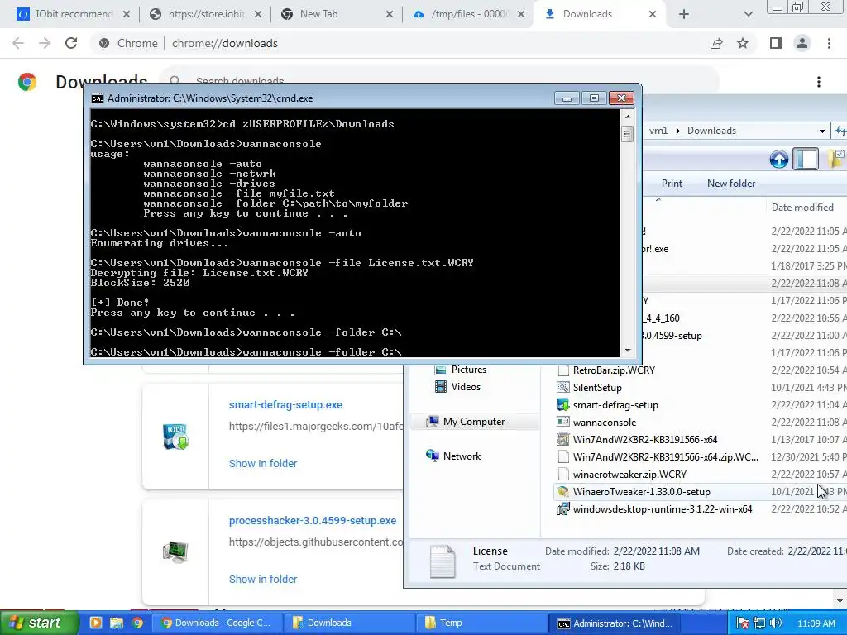Screen dimensions: 847x635
Task: Click Print in Explorer toolbar
Action: (x=672, y=184)
